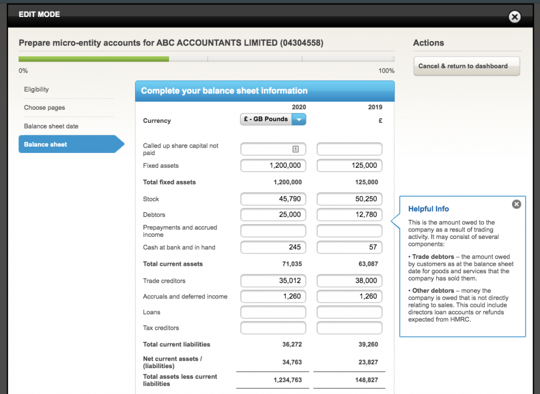Edit 2020 Cash at bank and in hand
The image size is (540, 394).
273,247
